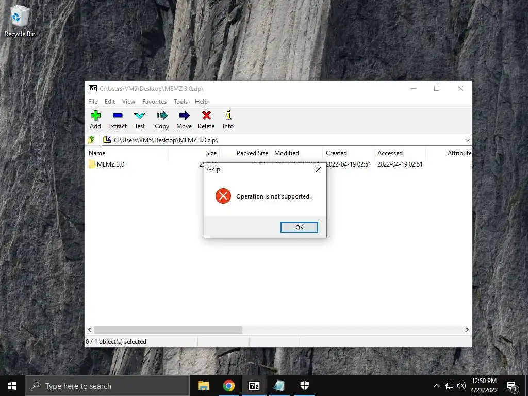
Task: Click the Delete toolbar icon
Action: 206,115
